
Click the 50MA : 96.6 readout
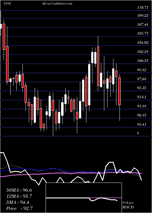[19, 190]
